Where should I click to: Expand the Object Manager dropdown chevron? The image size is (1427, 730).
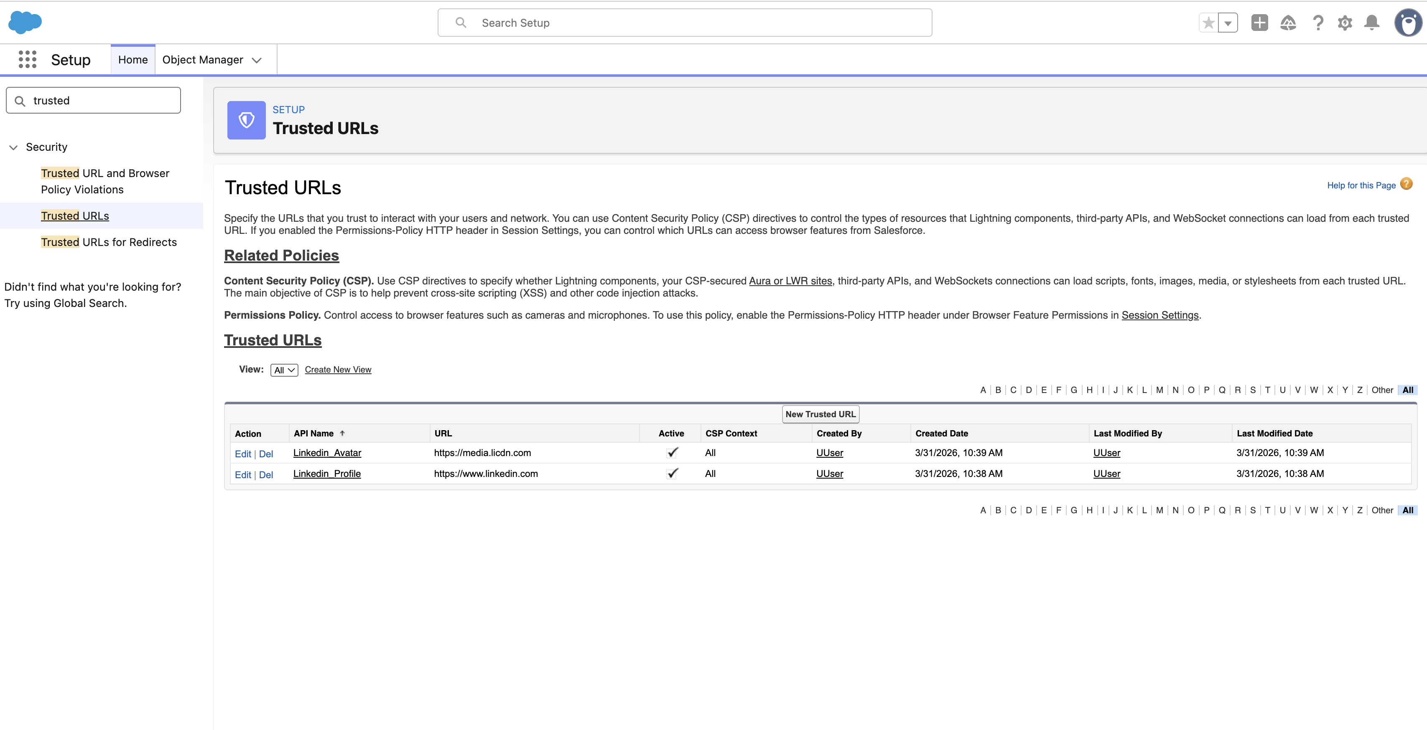(x=257, y=60)
